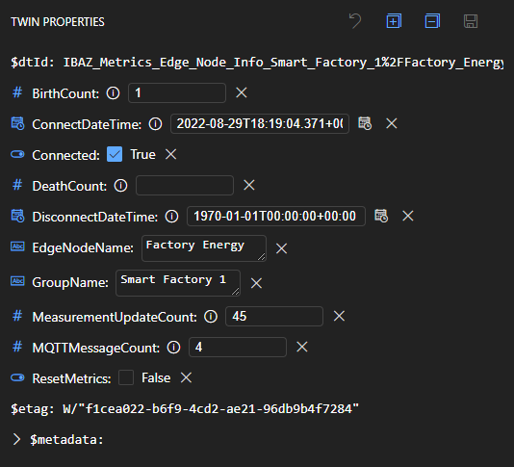Click the $dtId value text
Viewport: 514px width, 467px height.
[283, 63]
